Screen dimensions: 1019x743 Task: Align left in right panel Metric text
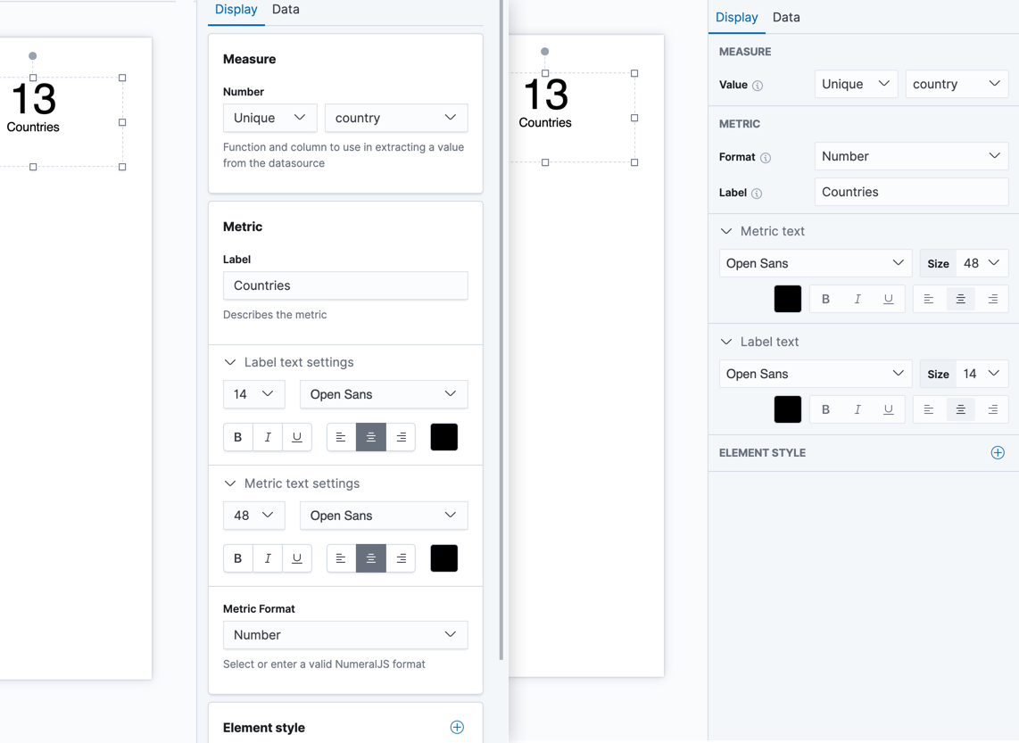click(x=929, y=300)
